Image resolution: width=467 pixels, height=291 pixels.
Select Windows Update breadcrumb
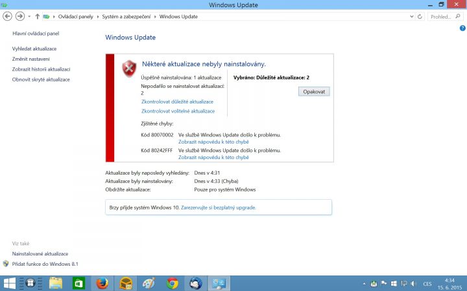pos(178,17)
